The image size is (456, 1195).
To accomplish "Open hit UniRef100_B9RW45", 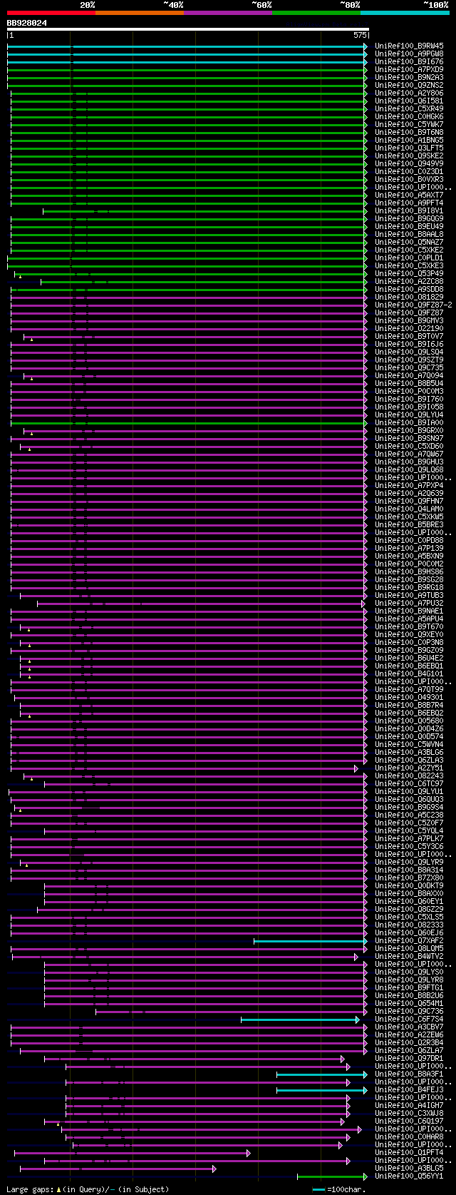I will pos(409,46).
